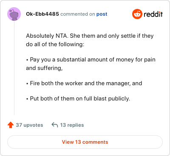This screenshot has width=170, height=156.
Task: Select the "37 upvotes" count
Action: pos(29,125)
